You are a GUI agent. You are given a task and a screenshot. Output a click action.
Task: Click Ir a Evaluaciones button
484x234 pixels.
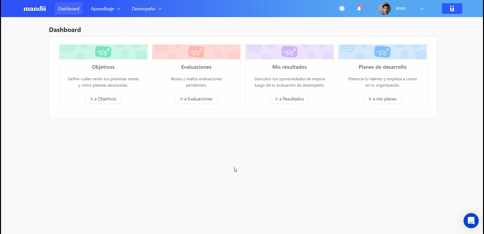(x=196, y=99)
